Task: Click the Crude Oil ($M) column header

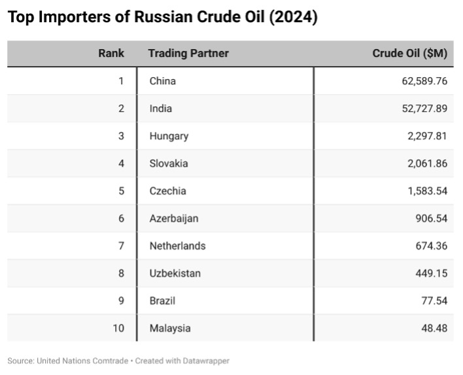Action: 410,54
